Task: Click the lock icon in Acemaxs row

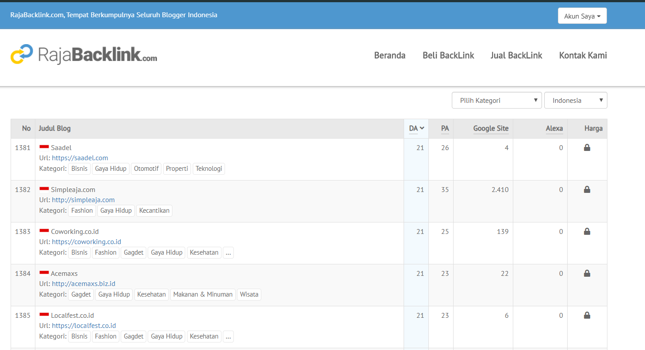Action: (x=587, y=273)
